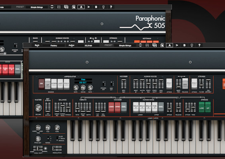This screenshot has height=159, width=225.
Task: Click the red CELLO button in back window
Action: (11, 70)
